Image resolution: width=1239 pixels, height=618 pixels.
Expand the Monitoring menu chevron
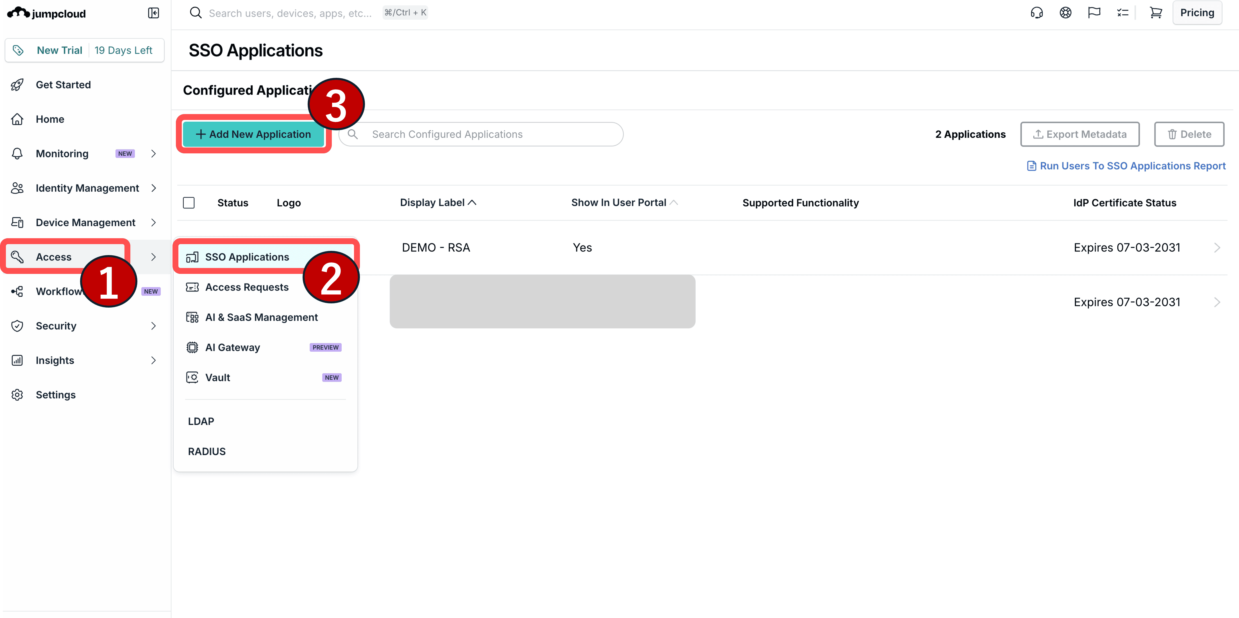(x=153, y=153)
